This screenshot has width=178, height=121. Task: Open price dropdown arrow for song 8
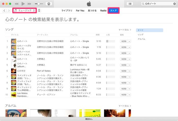coord(129,83)
